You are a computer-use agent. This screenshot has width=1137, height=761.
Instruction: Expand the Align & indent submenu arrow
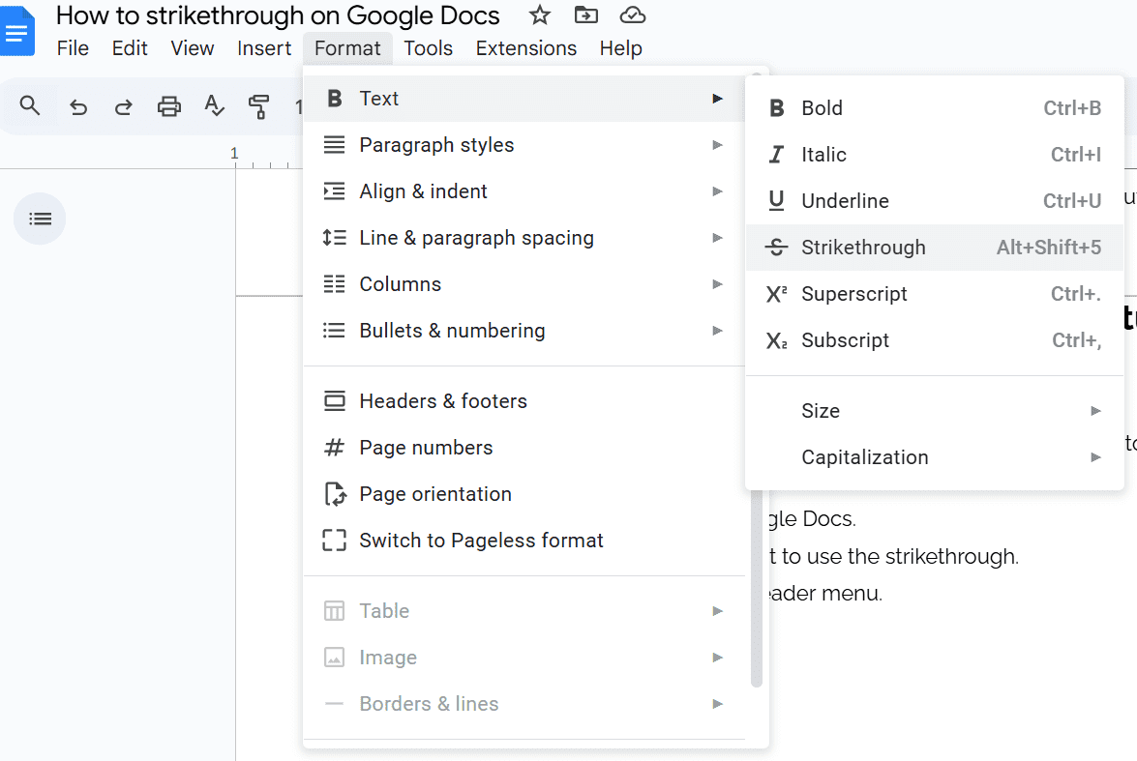(x=717, y=191)
